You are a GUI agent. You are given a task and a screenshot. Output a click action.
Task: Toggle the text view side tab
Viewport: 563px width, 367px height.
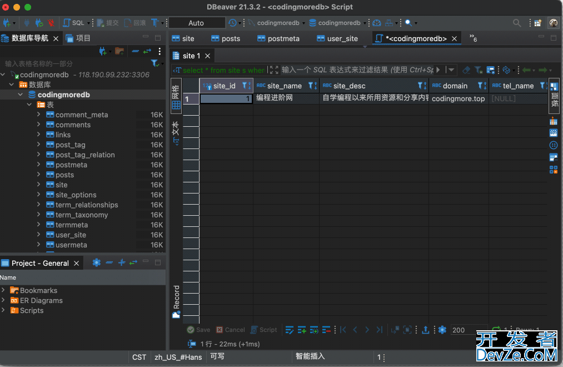176,133
